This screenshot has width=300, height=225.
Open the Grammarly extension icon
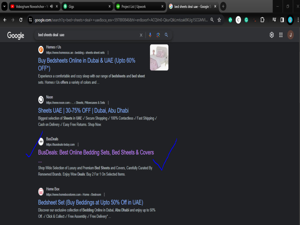(x=246, y=20)
